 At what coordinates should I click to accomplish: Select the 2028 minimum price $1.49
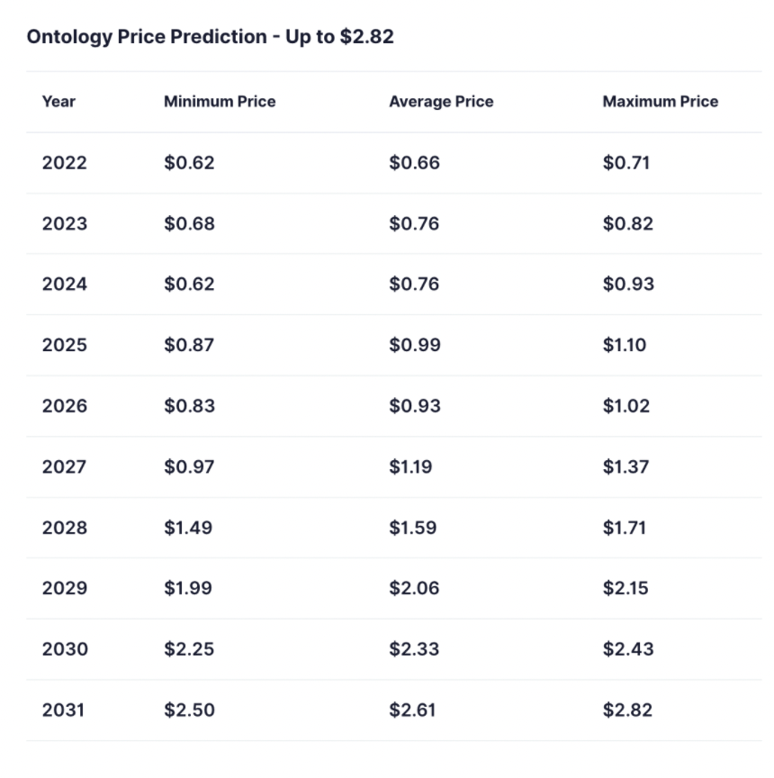point(188,528)
